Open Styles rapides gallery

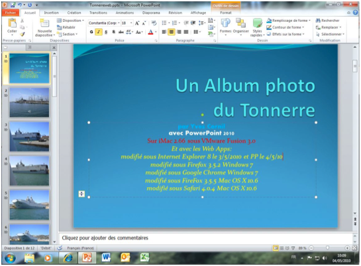pyautogui.click(x=257, y=28)
